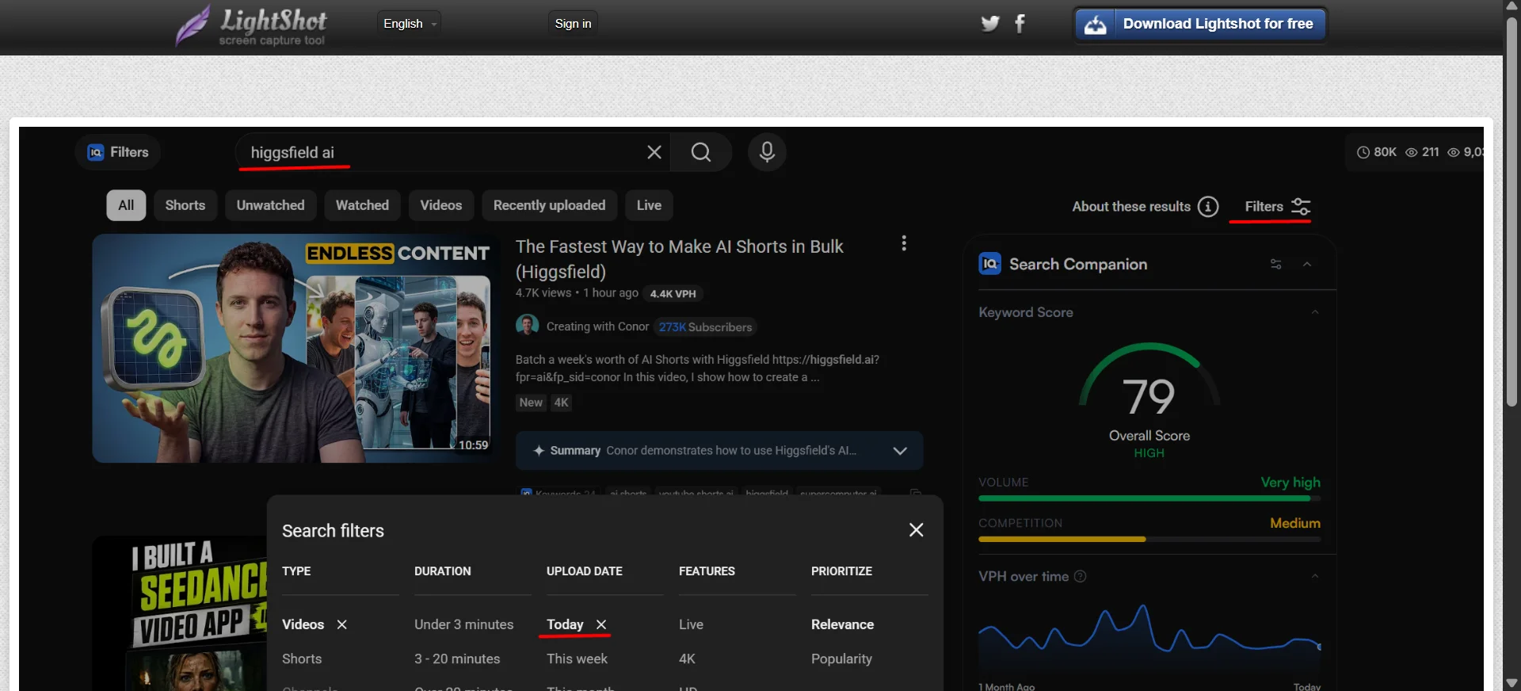Viewport: 1521px width, 691px height.
Task: Open the video's three-dot options menu
Action: coord(904,243)
